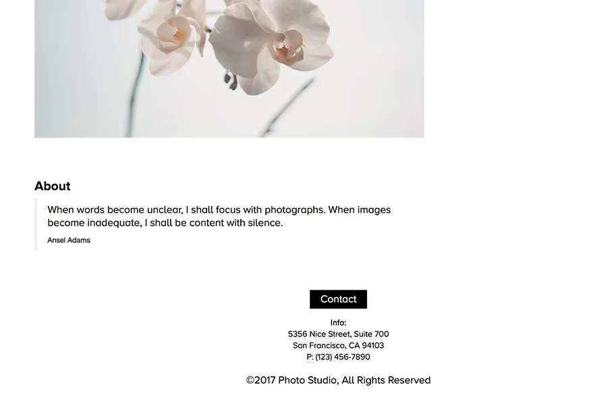The width and height of the screenshot is (614, 410).
Task: Click the small hanging orchid bud
Action: click(230, 80)
